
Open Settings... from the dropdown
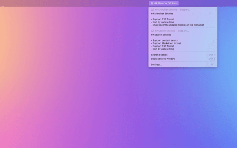tap(156, 64)
